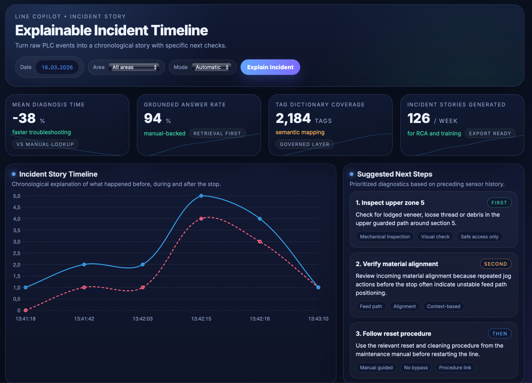Image resolution: width=532 pixels, height=383 pixels.
Task: Click the red point at 13:41:18
Action: (25, 310)
